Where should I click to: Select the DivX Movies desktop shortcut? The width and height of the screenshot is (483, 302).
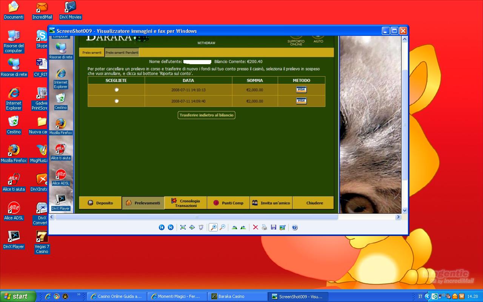click(71, 10)
